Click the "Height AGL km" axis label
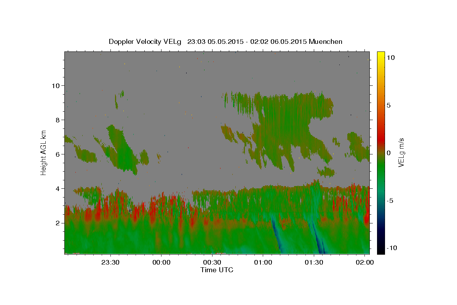The height and width of the screenshot is (305, 457). [44, 152]
